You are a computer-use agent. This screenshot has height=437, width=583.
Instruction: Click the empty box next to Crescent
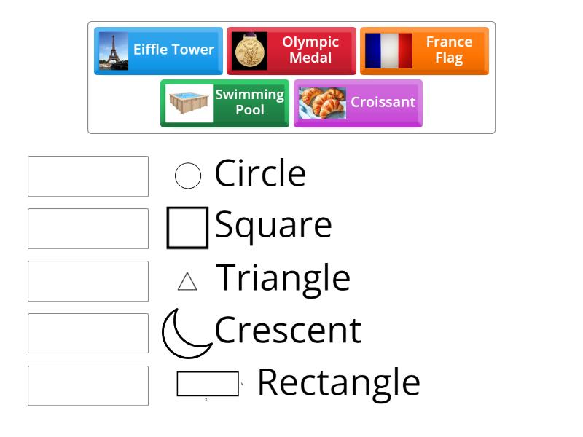(x=87, y=334)
